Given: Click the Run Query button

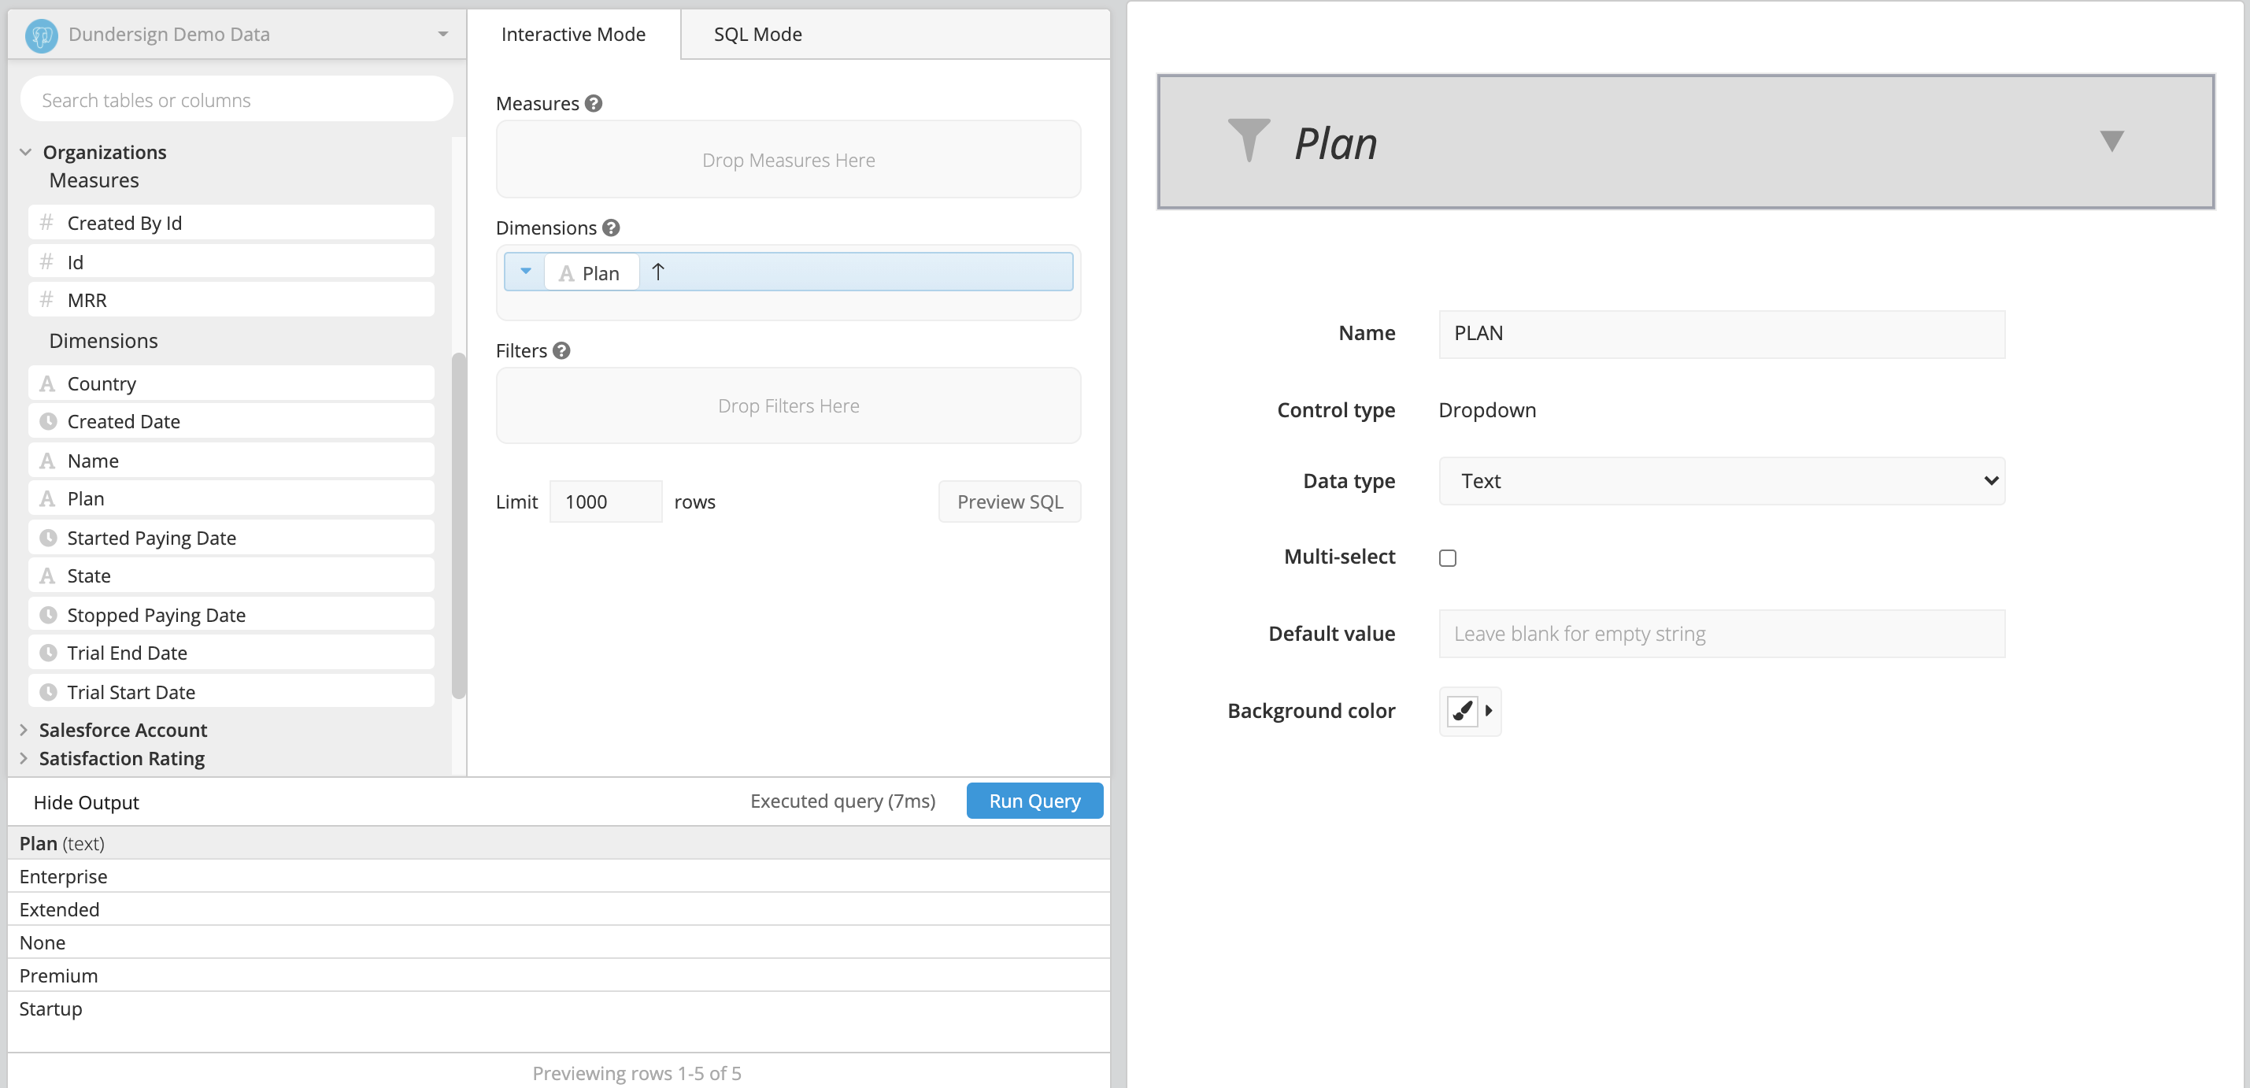Looking at the screenshot, I should [x=1035, y=801].
